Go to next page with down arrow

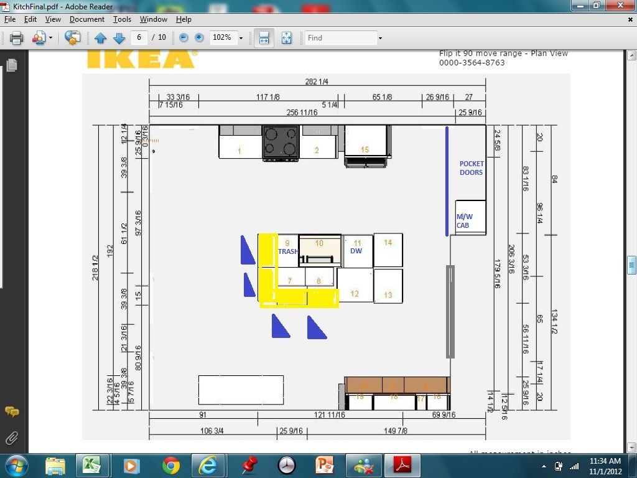point(119,38)
